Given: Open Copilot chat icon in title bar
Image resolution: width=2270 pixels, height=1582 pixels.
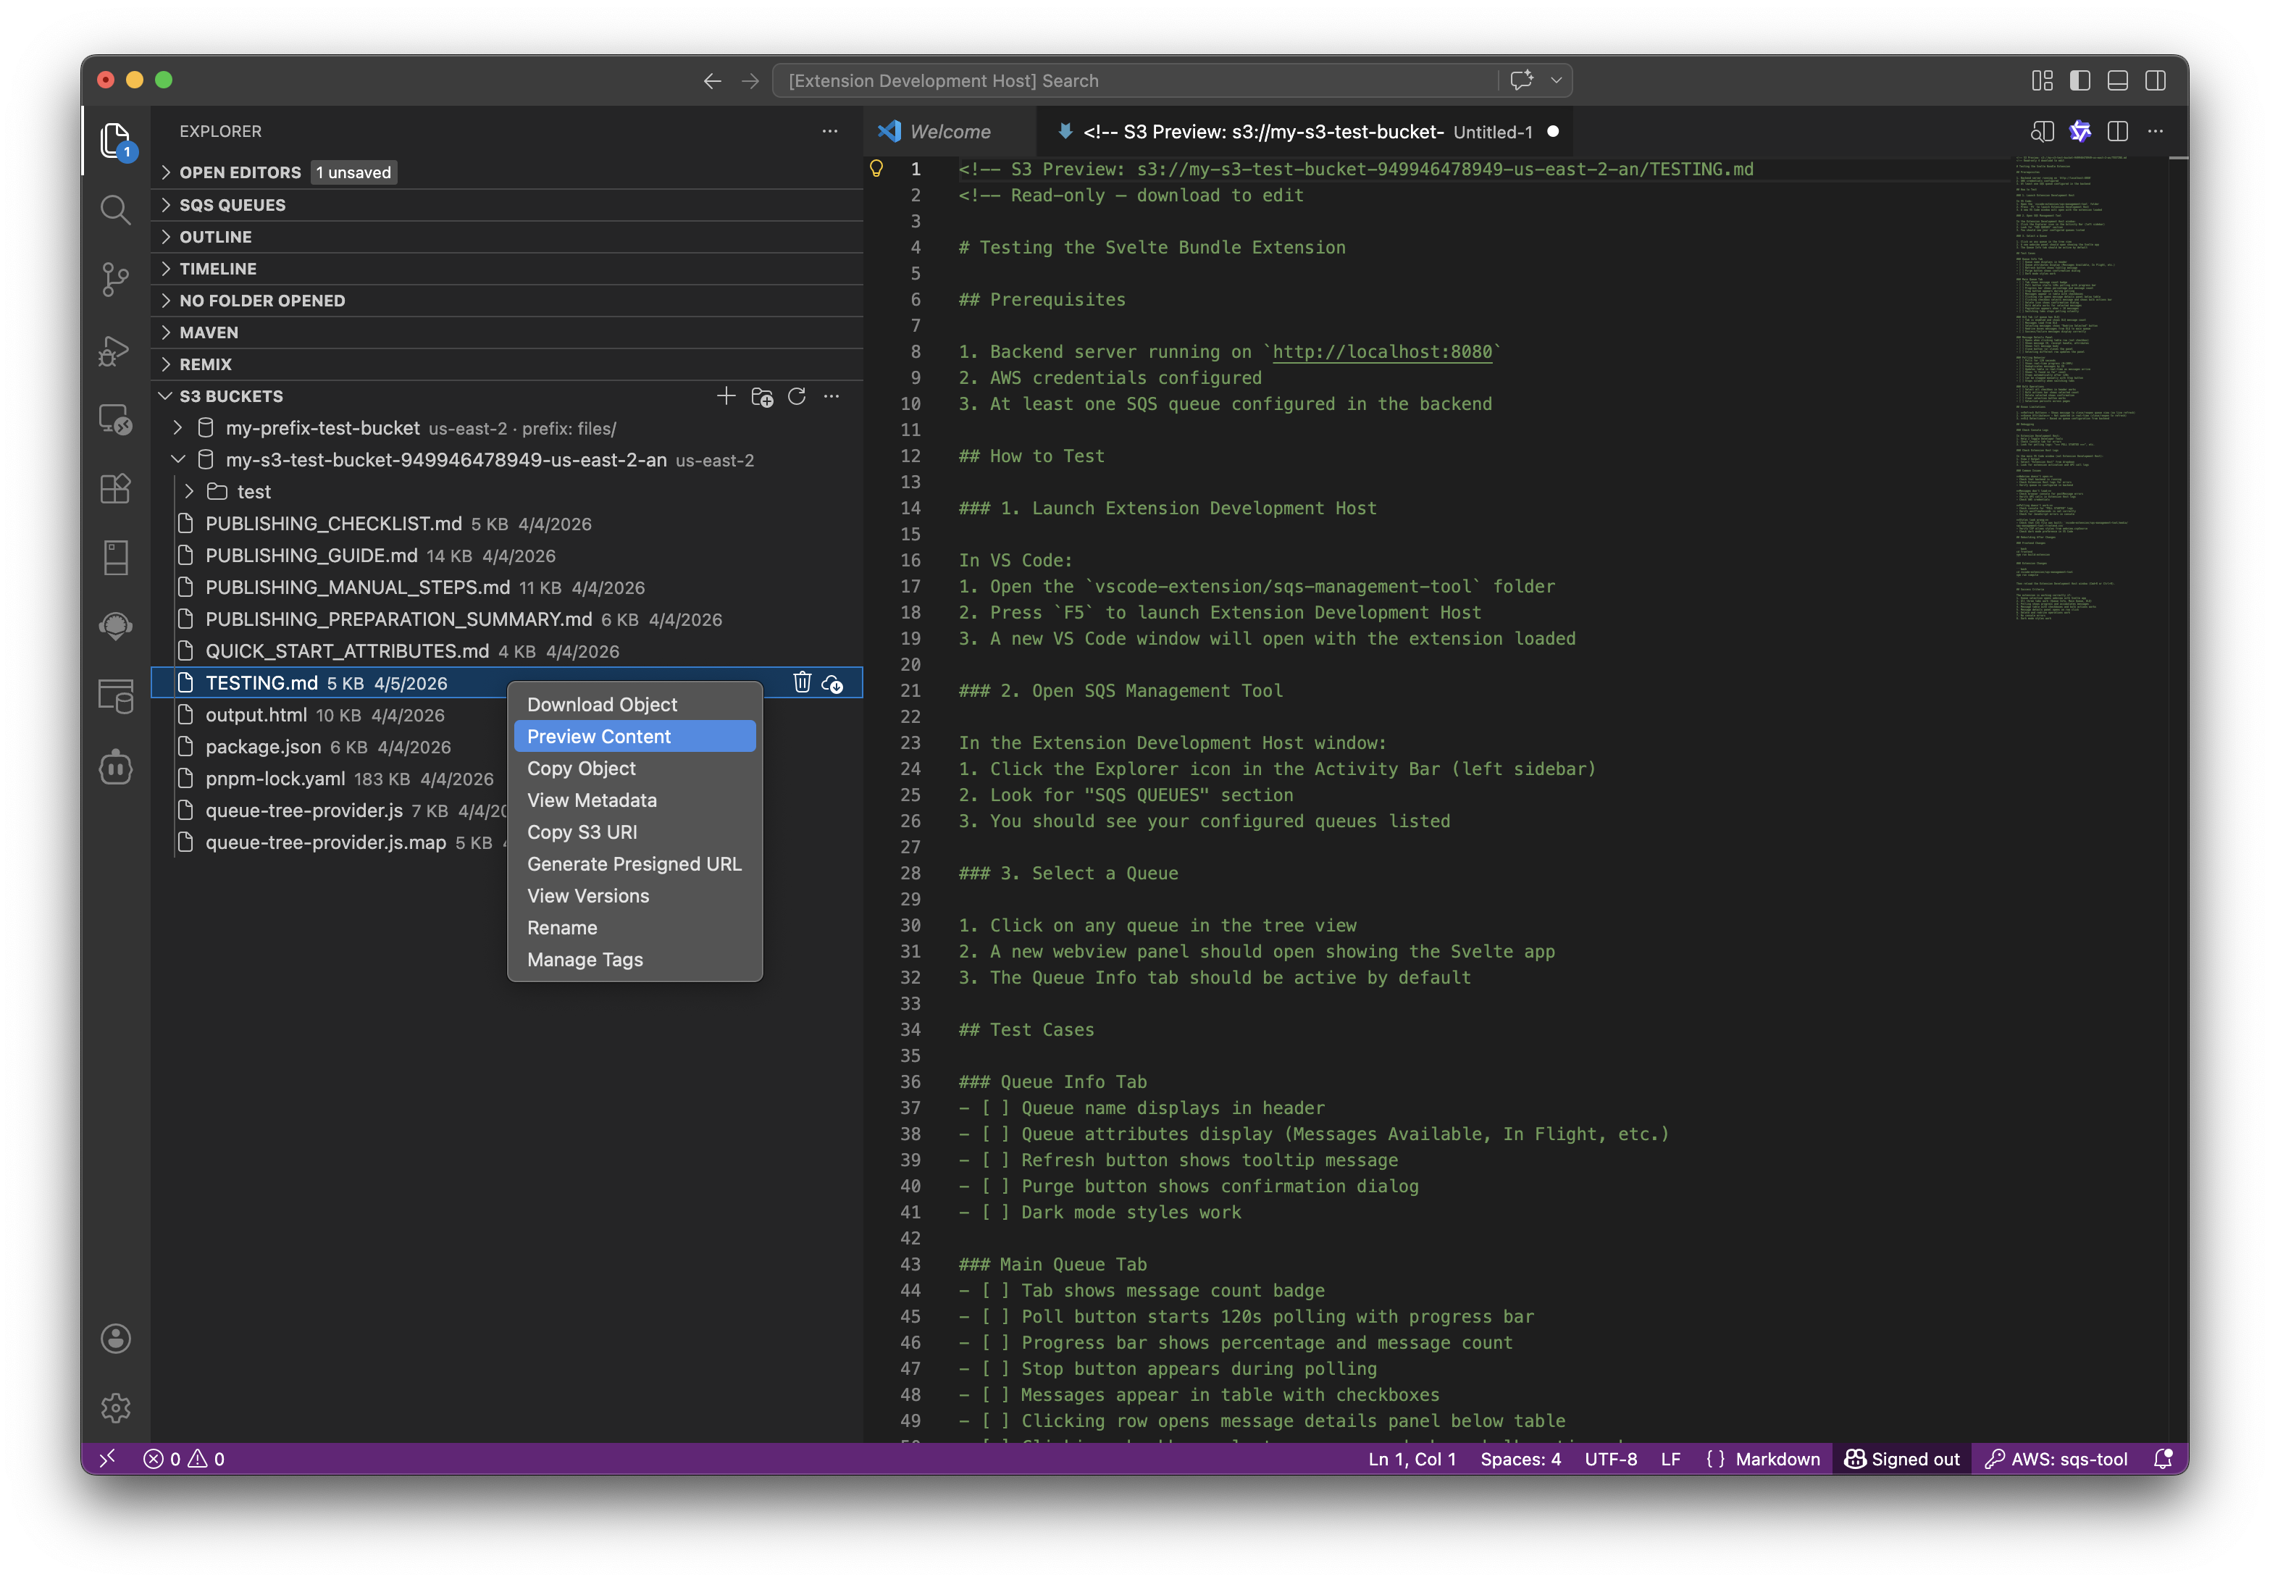Looking at the screenshot, I should [x=1522, y=80].
